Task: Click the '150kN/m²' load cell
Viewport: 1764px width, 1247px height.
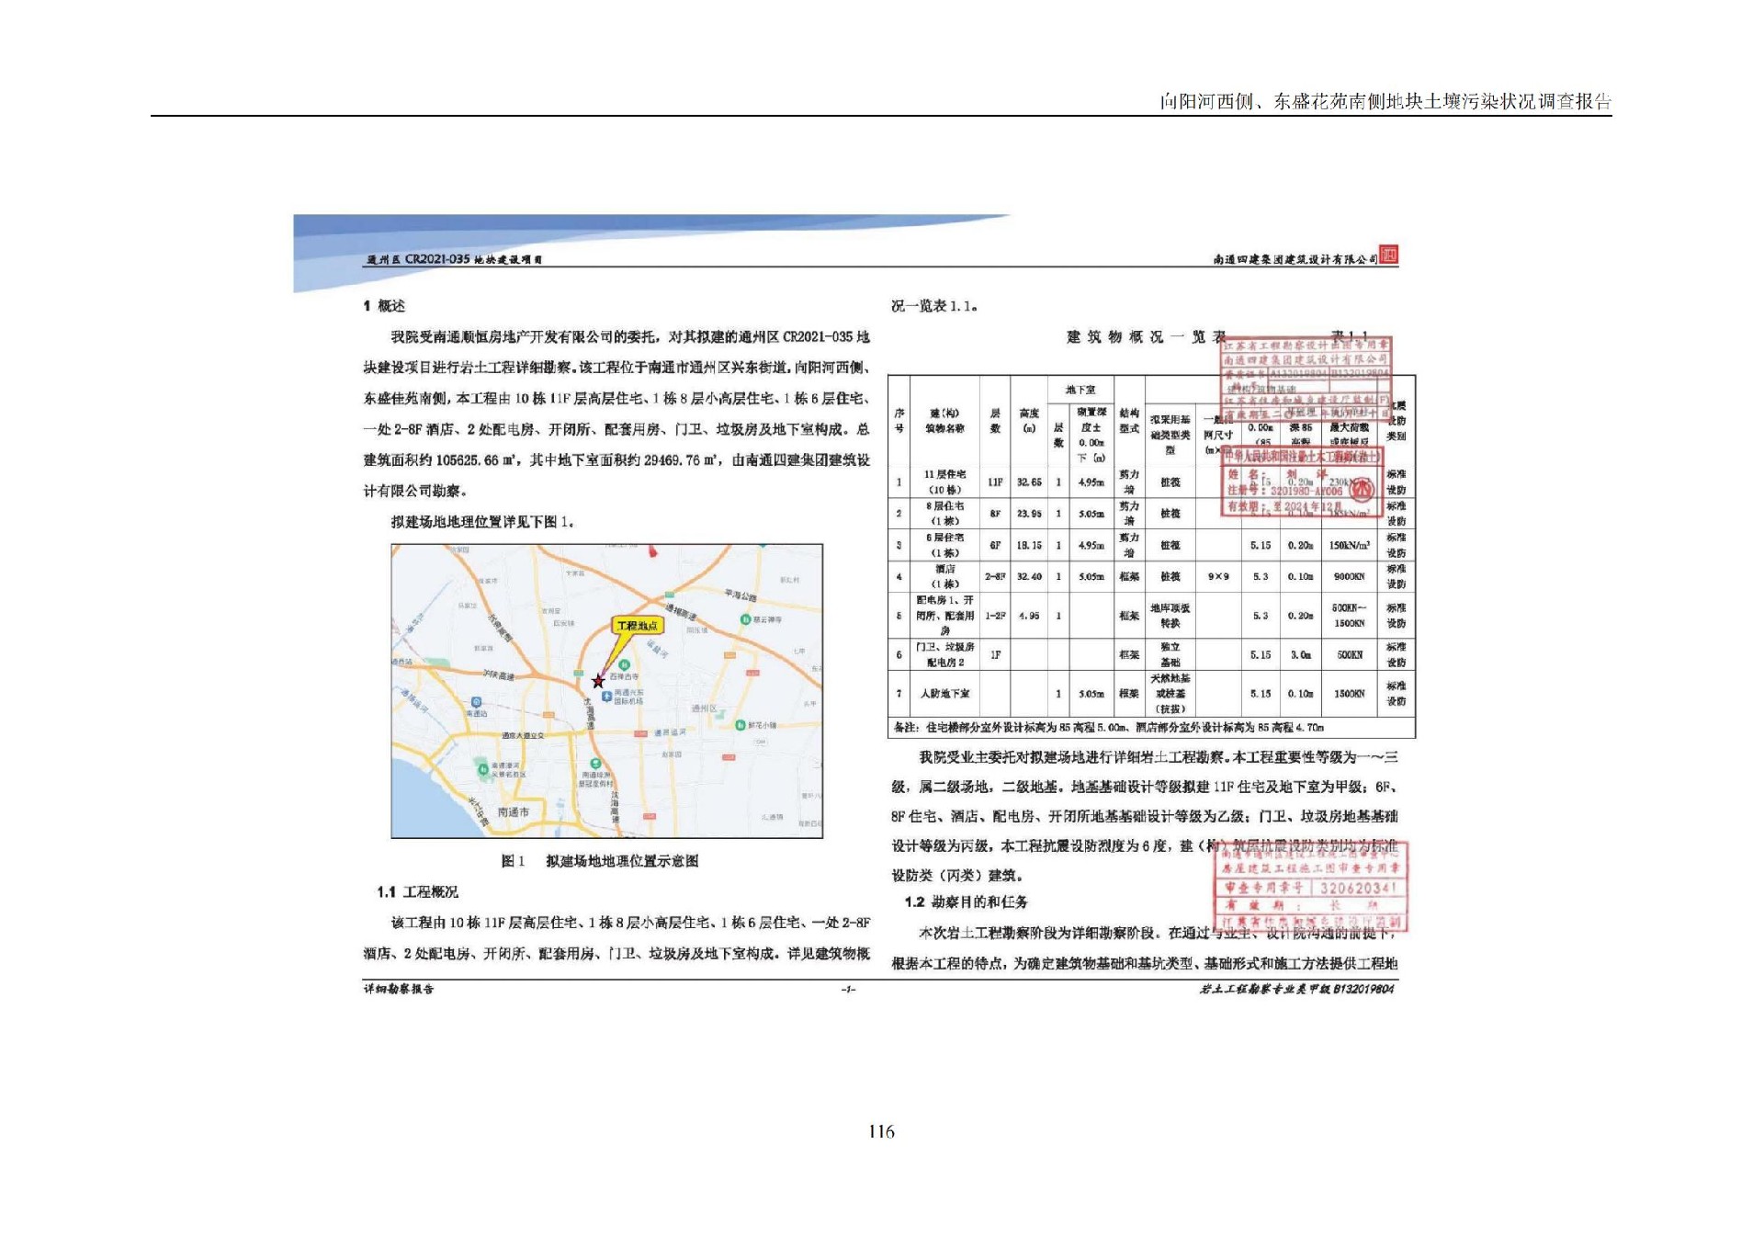Action: 1349,545
